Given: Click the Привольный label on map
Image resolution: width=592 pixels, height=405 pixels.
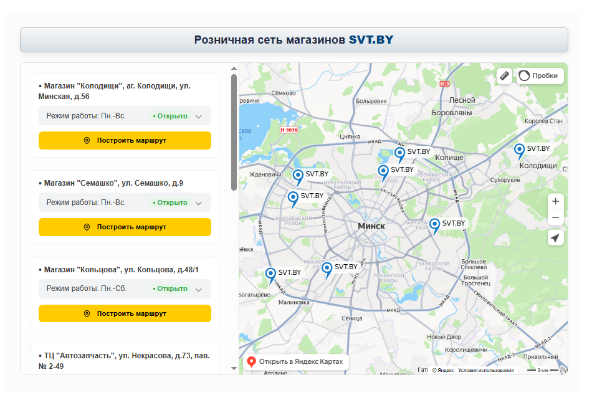Looking at the screenshot, I should (540, 356).
